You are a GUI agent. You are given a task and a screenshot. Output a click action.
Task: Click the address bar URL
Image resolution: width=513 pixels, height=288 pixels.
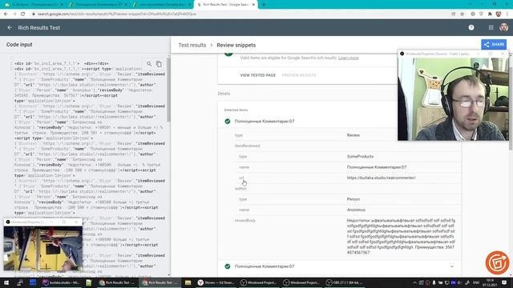117,14
